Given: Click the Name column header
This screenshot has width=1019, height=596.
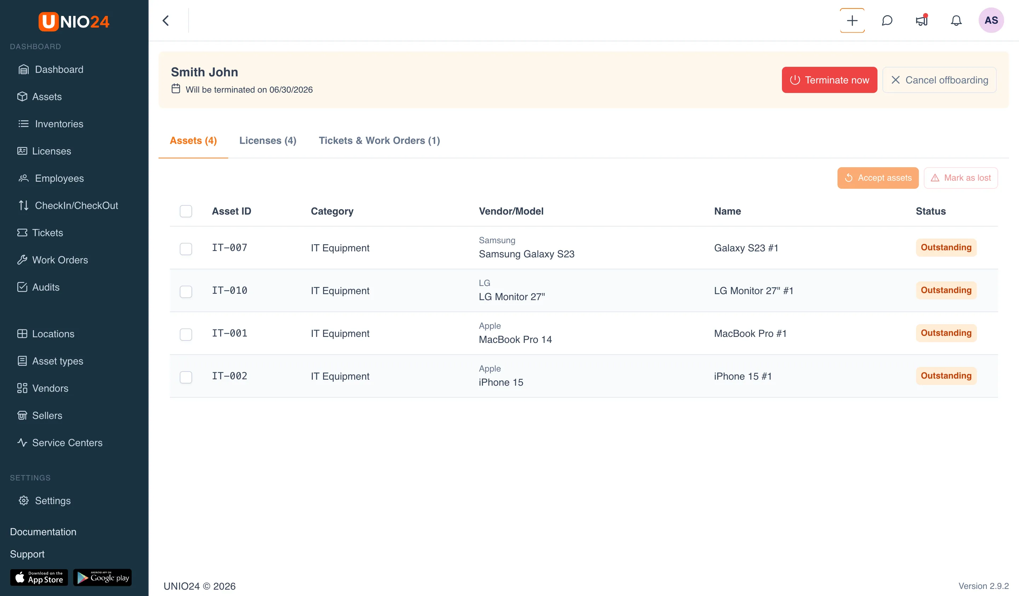Looking at the screenshot, I should [x=727, y=211].
